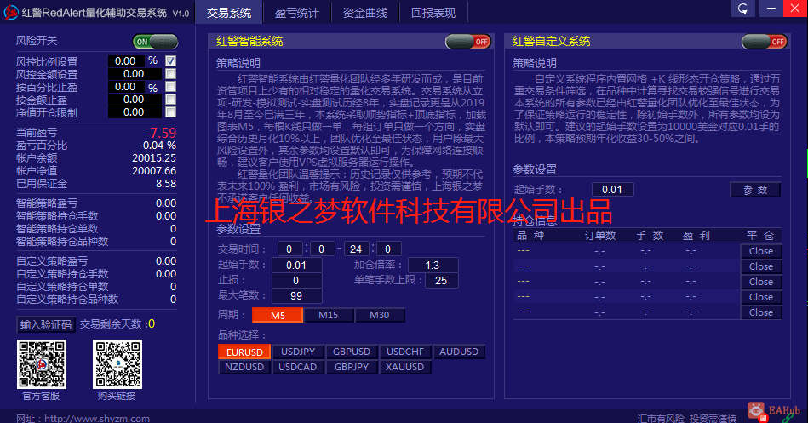The width and height of the screenshot is (808, 423).
Task: Click Close in first position row
Action: [761, 251]
